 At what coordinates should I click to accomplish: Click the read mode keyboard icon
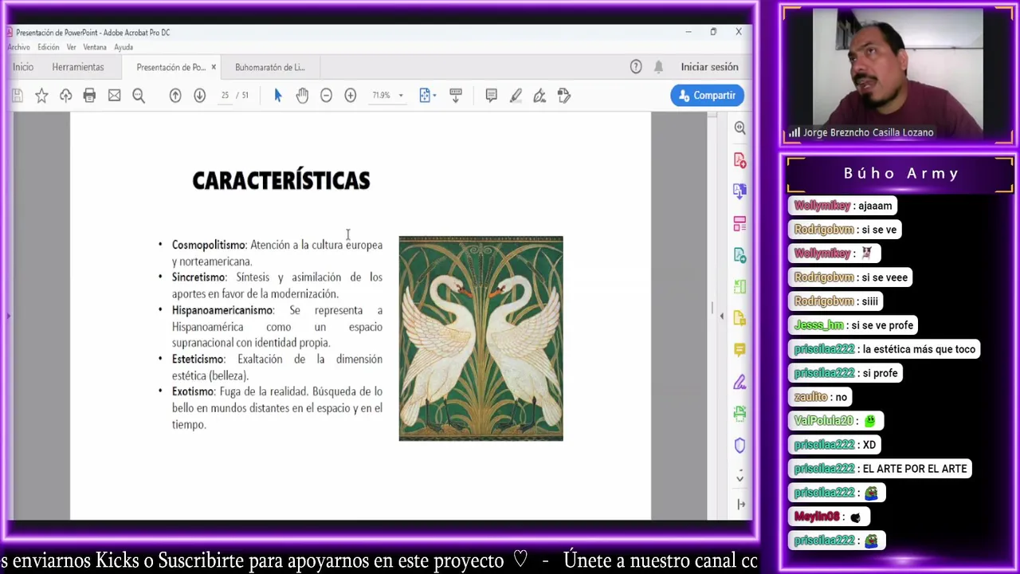pyautogui.click(x=456, y=95)
